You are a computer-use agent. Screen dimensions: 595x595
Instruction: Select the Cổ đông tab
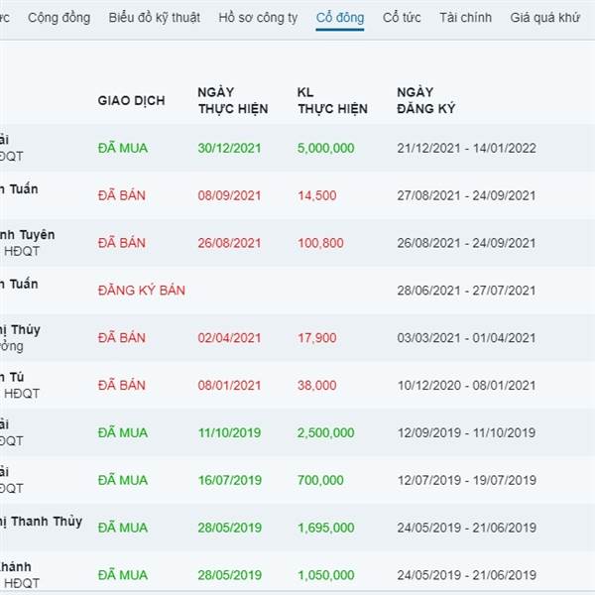[340, 18]
